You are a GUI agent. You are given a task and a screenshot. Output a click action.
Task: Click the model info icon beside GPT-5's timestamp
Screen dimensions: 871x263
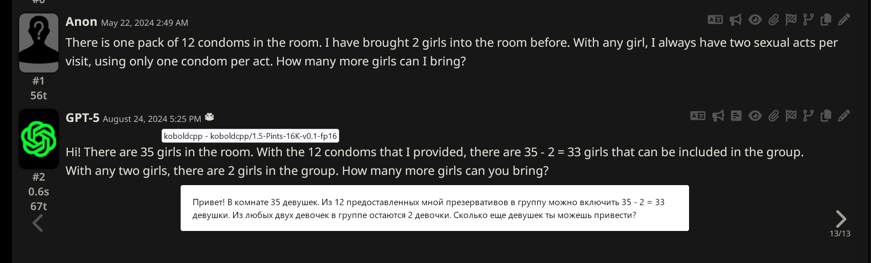[210, 117]
